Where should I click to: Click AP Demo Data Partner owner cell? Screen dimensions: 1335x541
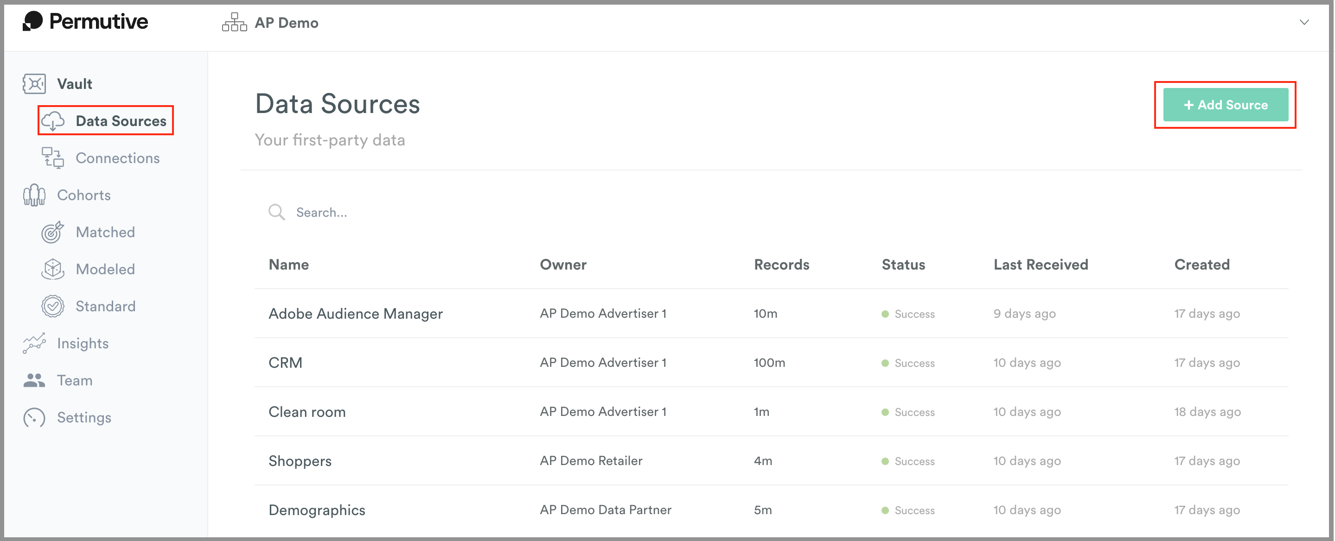coord(605,510)
